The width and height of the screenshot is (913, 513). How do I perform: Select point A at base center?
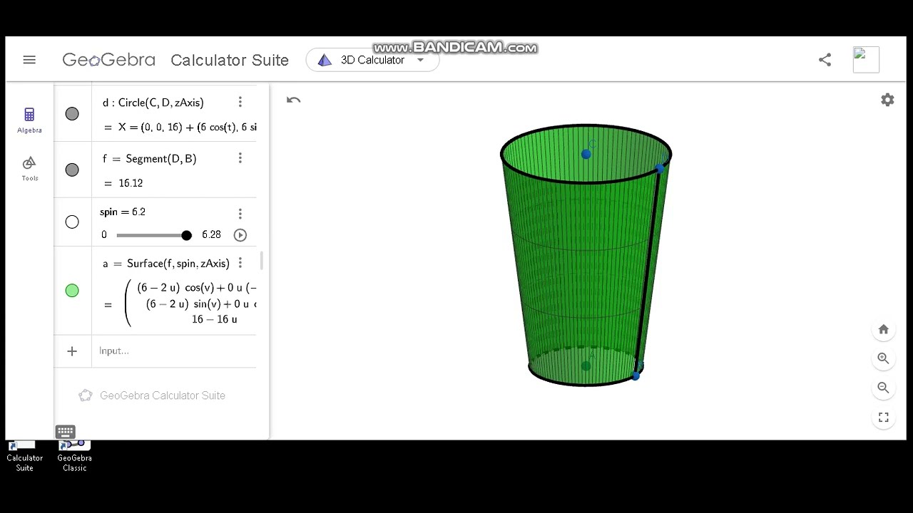coord(586,366)
